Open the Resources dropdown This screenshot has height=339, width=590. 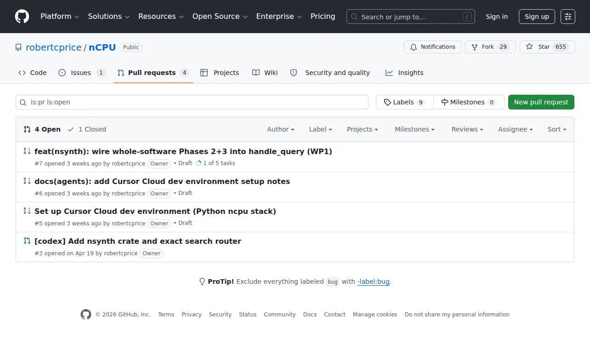[161, 17]
